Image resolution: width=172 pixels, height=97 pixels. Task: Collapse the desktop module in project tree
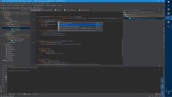coord(5,33)
